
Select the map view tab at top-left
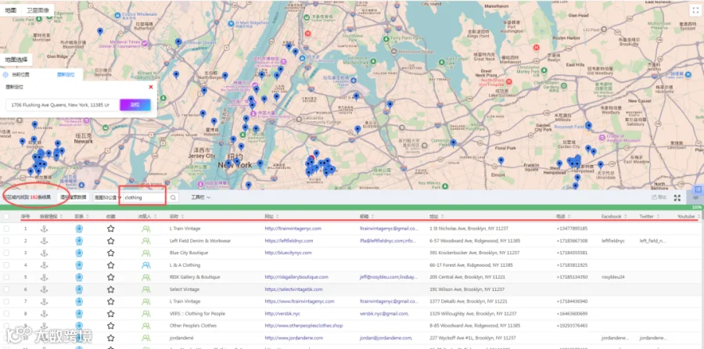[x=11, y=10]
